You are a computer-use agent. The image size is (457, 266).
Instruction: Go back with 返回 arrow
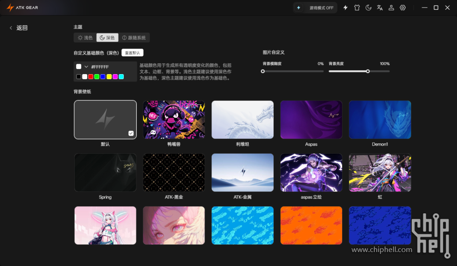click(x=19, y=28)
